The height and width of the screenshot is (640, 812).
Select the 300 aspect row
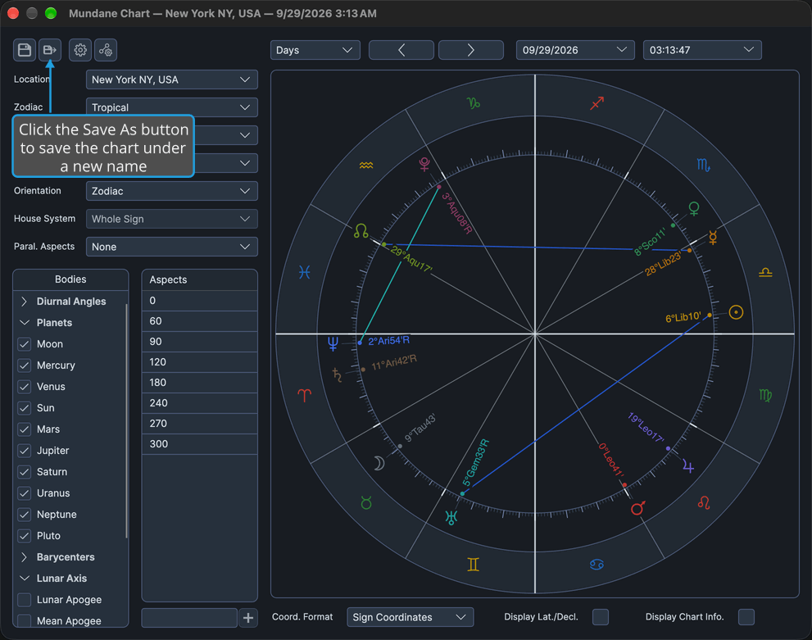[200, 444]
